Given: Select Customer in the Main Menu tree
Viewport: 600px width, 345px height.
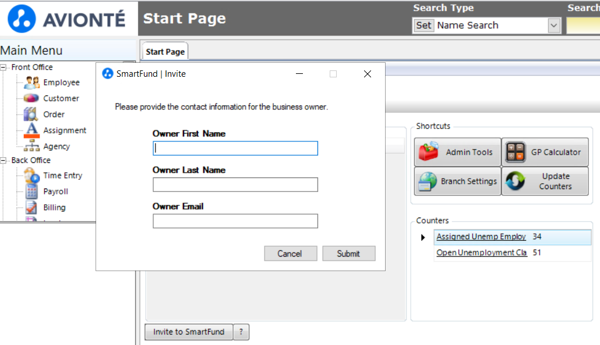Looking at the screenshot, I should (x=61, y=98).
